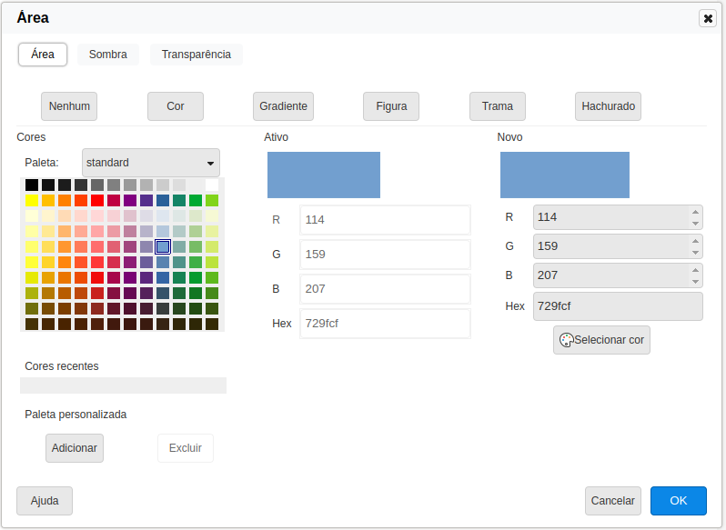Image resolution: width=726 pixels, height=530 pixels.
Task: Open the Transparência tab
Action: [196, 55]
